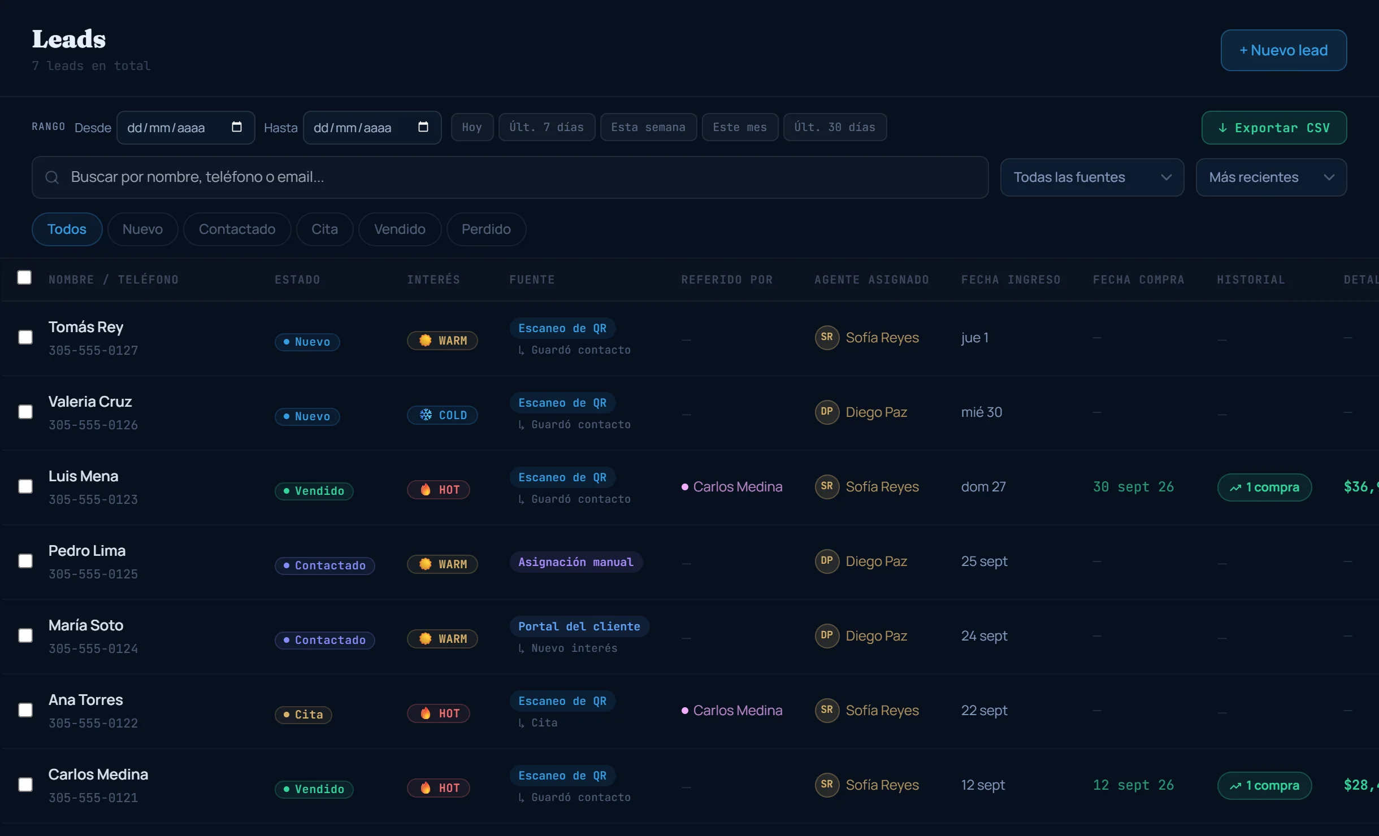The height and width of the screenshot is (836, 1379).
Task: Expand the Todas las fuentes dropdown
Action: [1092, 177]
